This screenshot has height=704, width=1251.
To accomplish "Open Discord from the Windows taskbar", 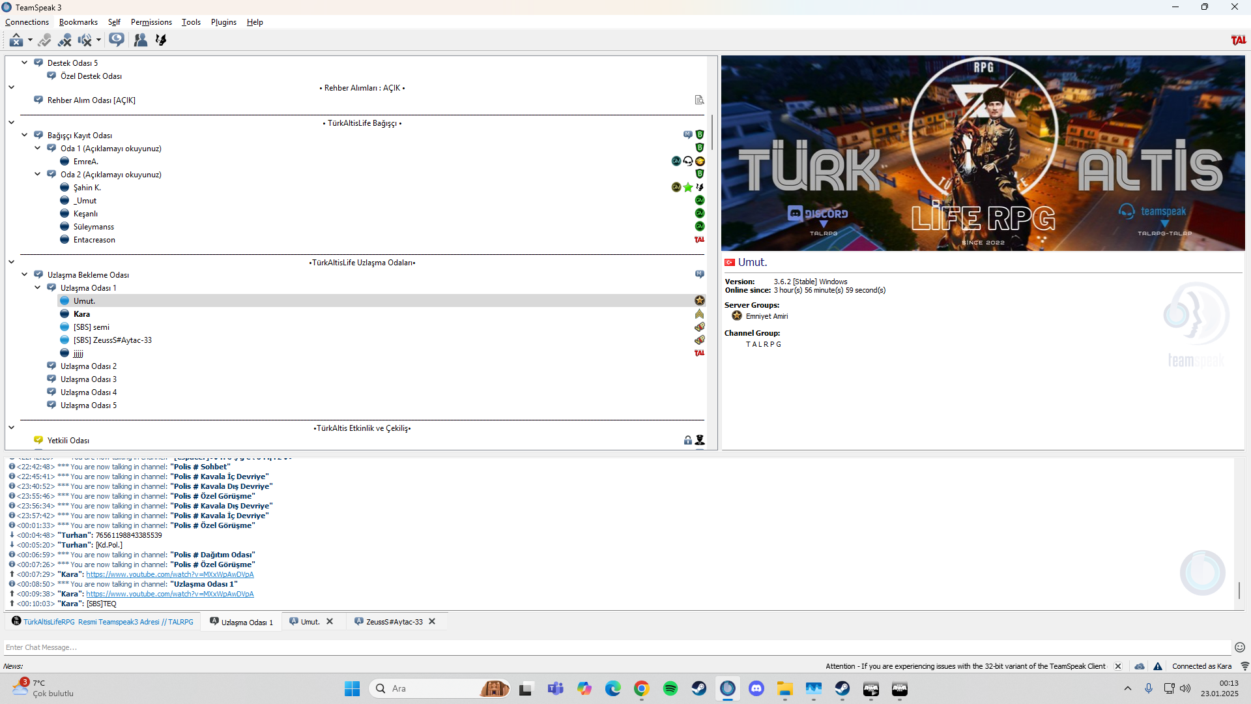I will (x=756, y=688).
